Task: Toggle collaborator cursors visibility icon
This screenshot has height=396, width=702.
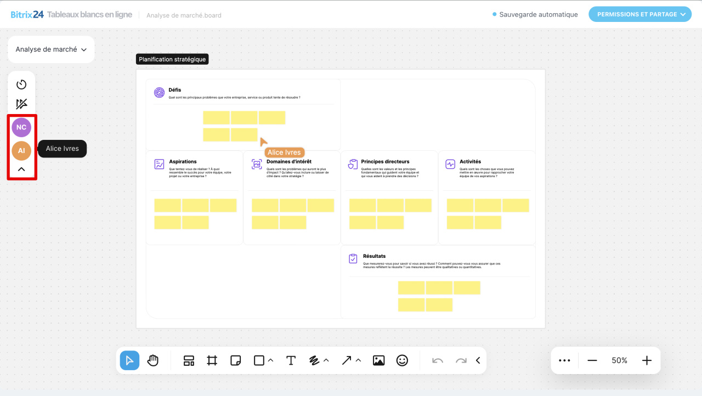Action: [x=21, y=104]
